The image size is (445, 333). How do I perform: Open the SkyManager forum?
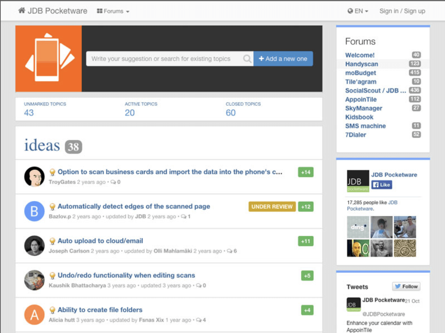coord(364,108)
